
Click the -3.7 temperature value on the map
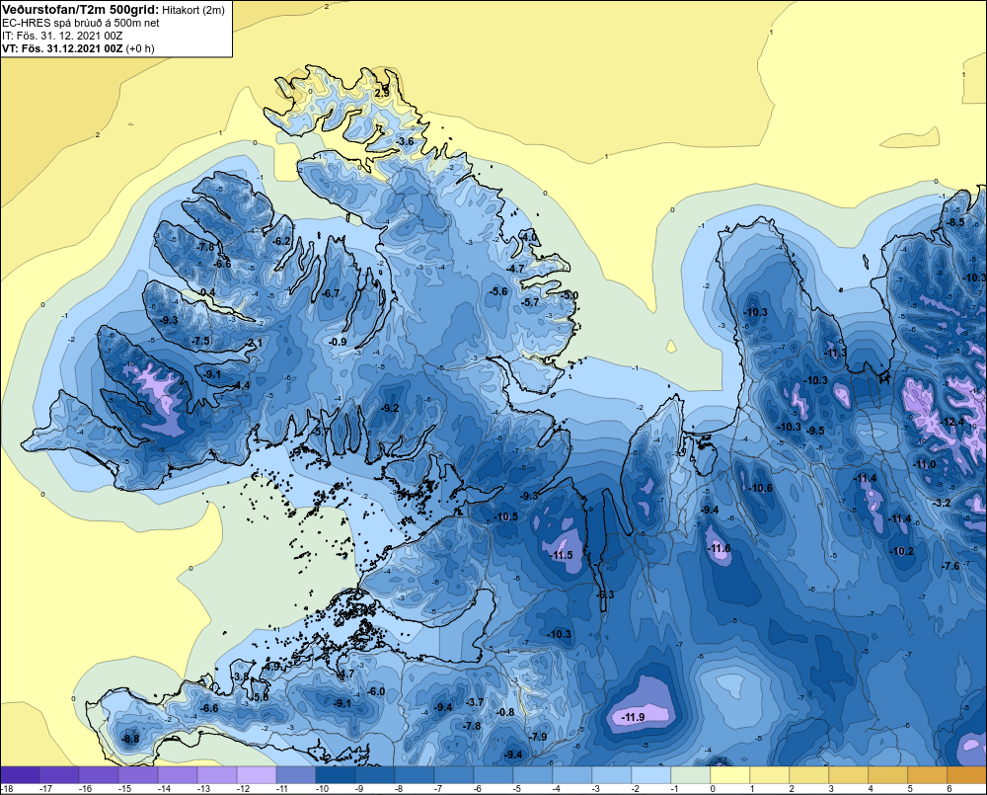tap(475, 702)
